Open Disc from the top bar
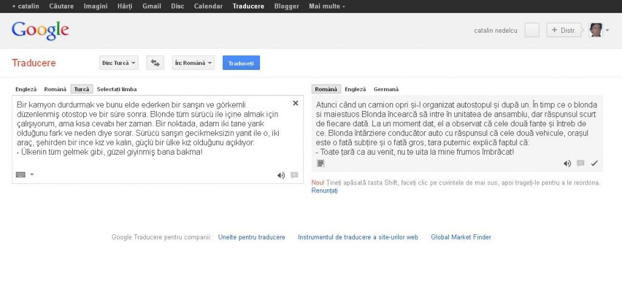 click(x=177, y=6)
